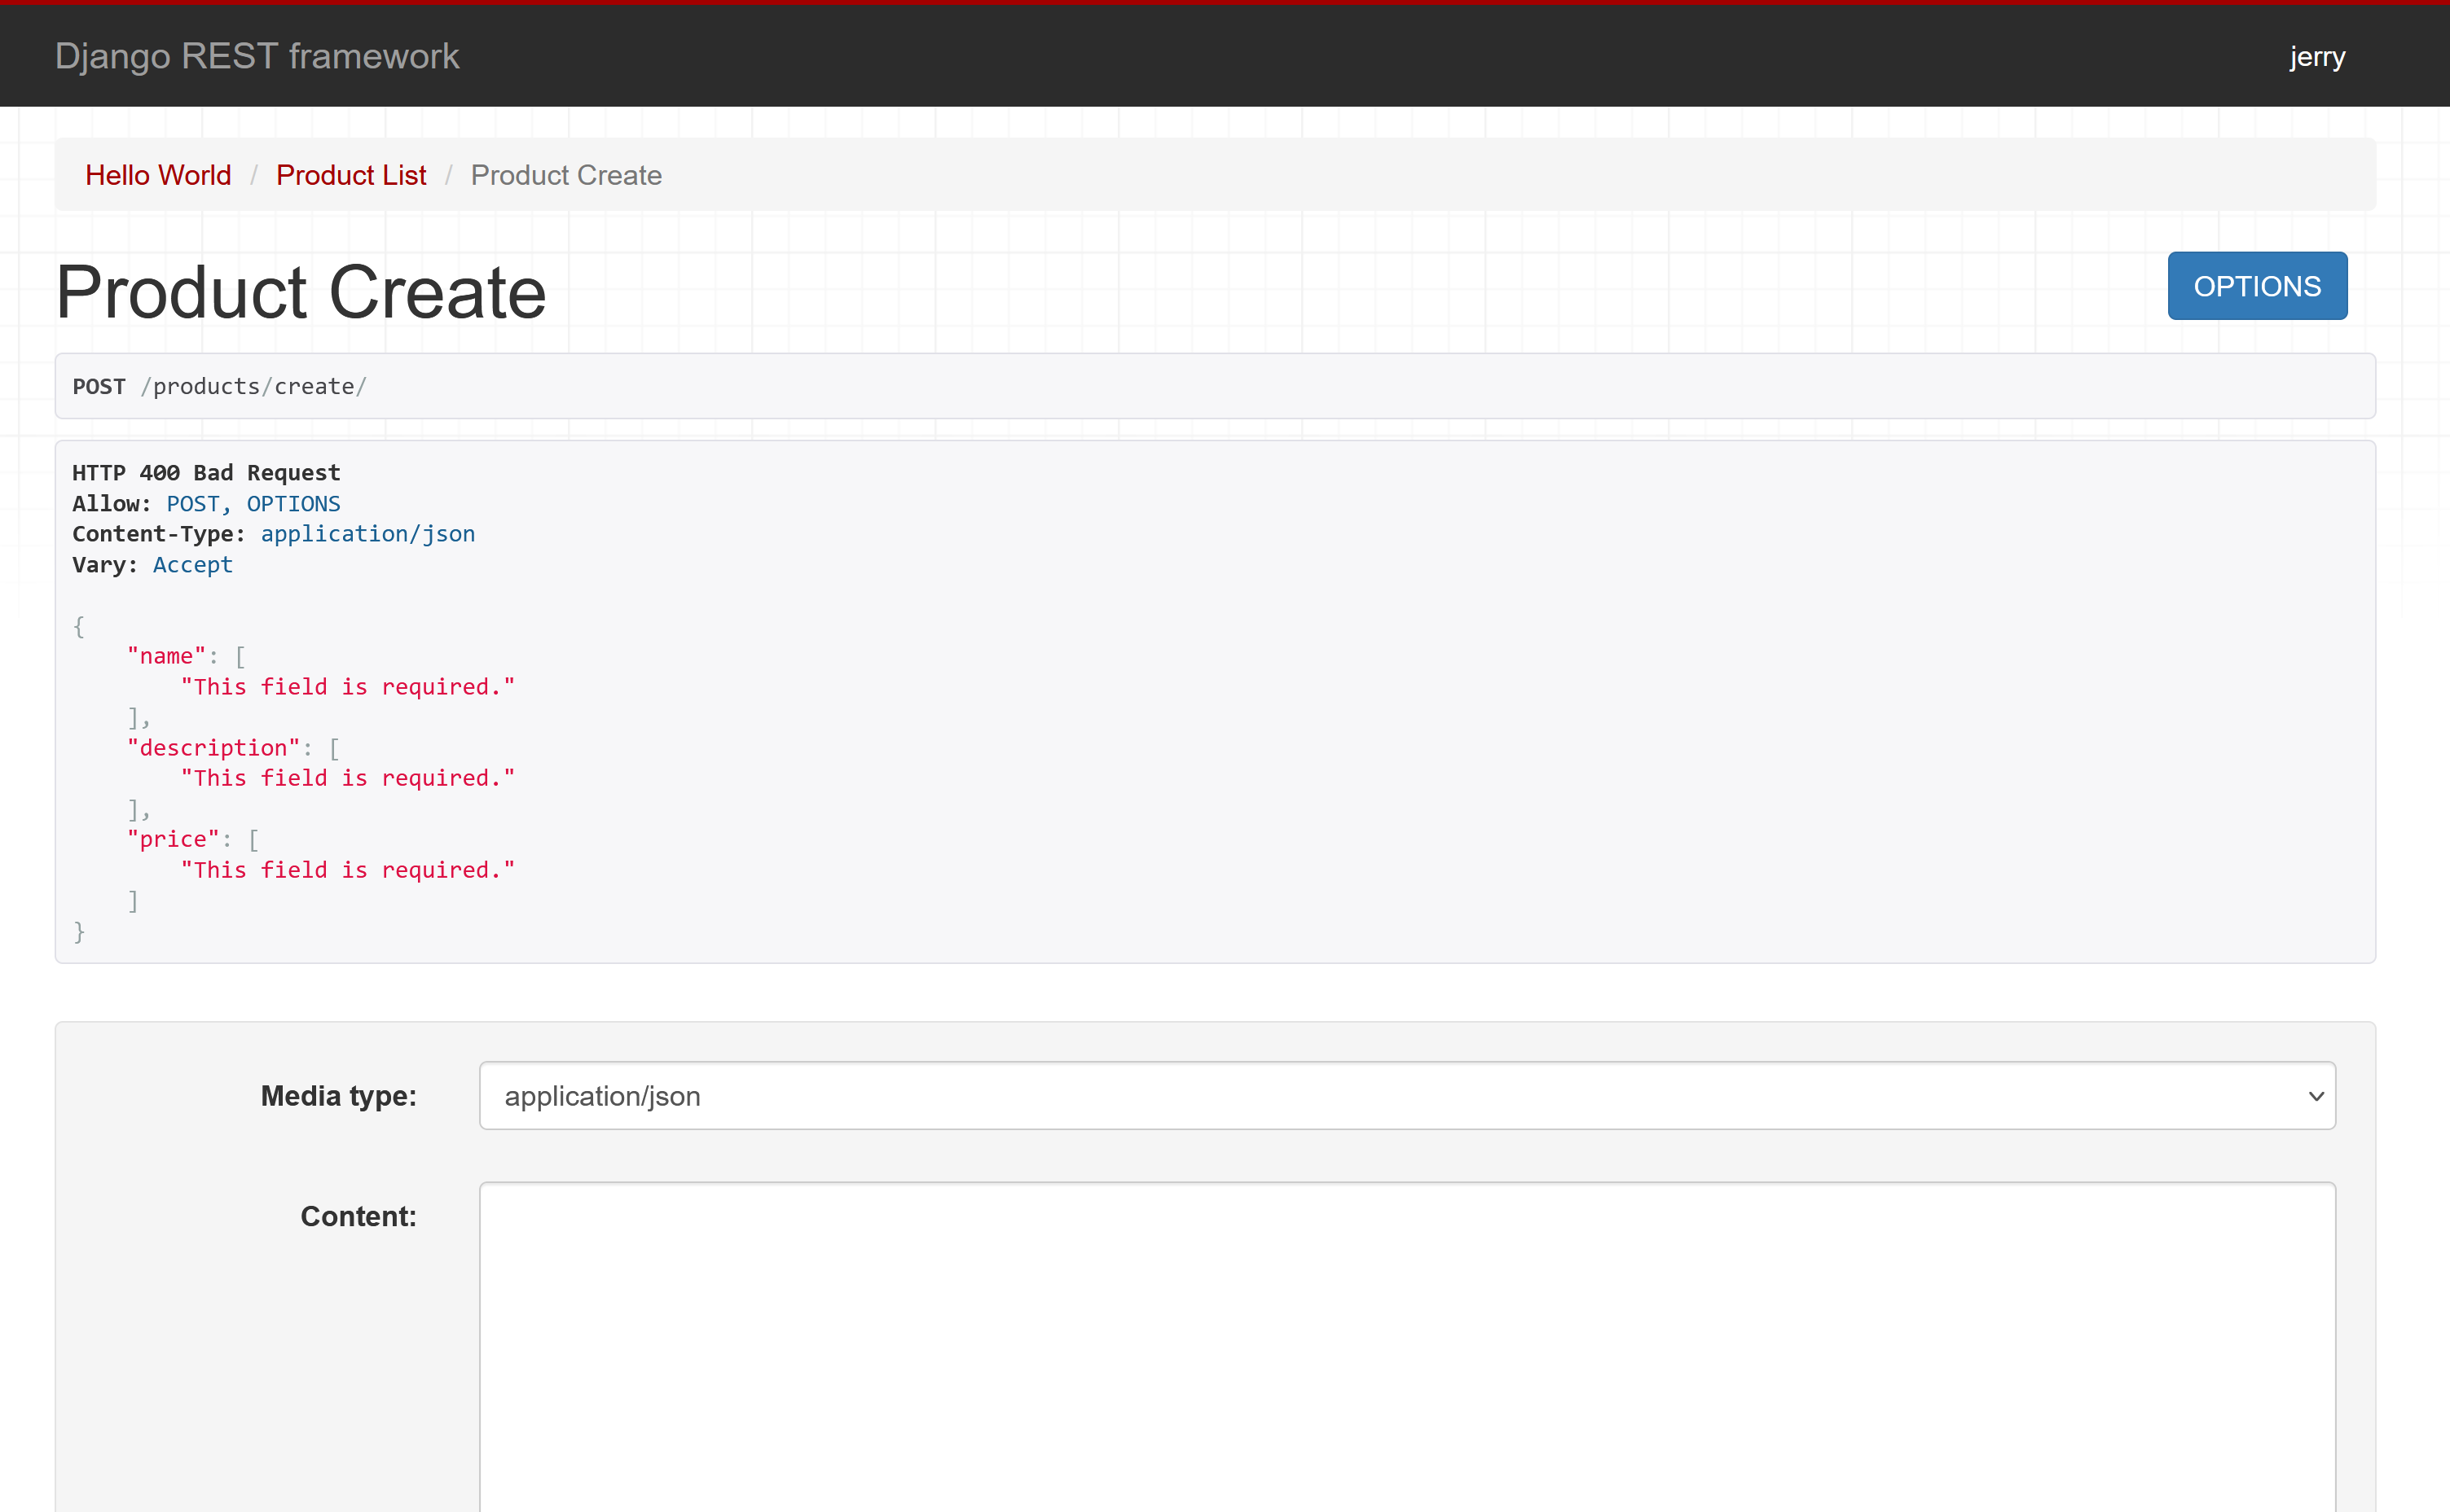Viewport: 2450px width, 1512px height.
Task: Click the Allow header's POST, OPTIONS value
Action: pyautogui.click(x=253, y=504)
